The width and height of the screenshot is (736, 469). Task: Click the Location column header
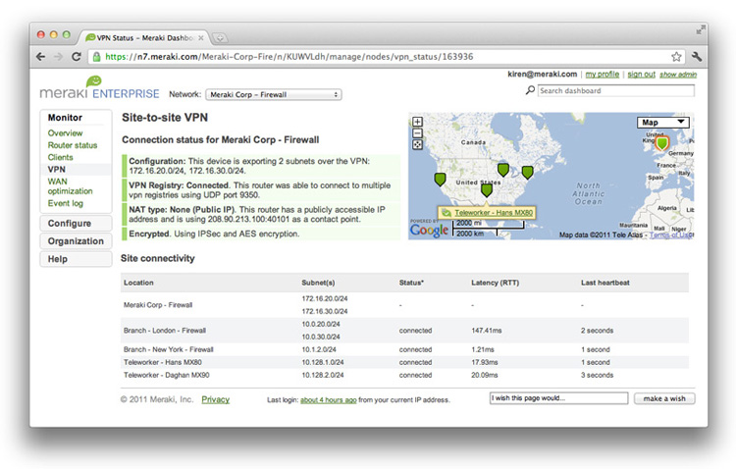tap(138, 283)
